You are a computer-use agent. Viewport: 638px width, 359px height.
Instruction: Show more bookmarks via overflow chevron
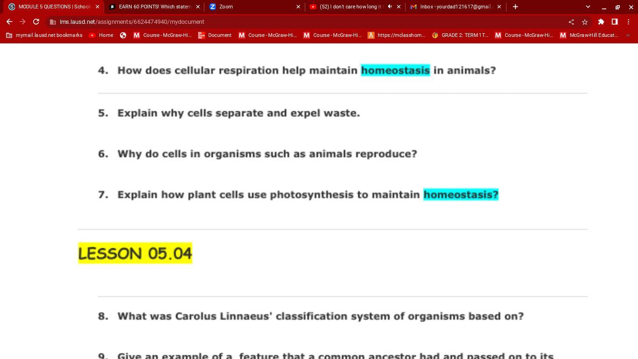[x=628, y=35]
